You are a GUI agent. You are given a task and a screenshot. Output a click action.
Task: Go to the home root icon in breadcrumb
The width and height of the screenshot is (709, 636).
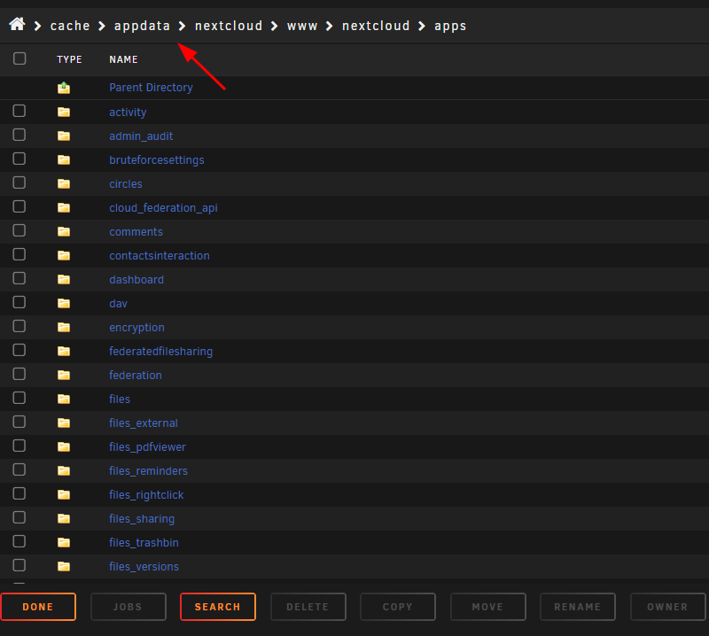click(17, 25)
